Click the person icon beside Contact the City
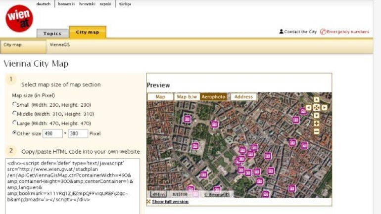The width and height of the screenshot is (381, 214). click(281, 32)
